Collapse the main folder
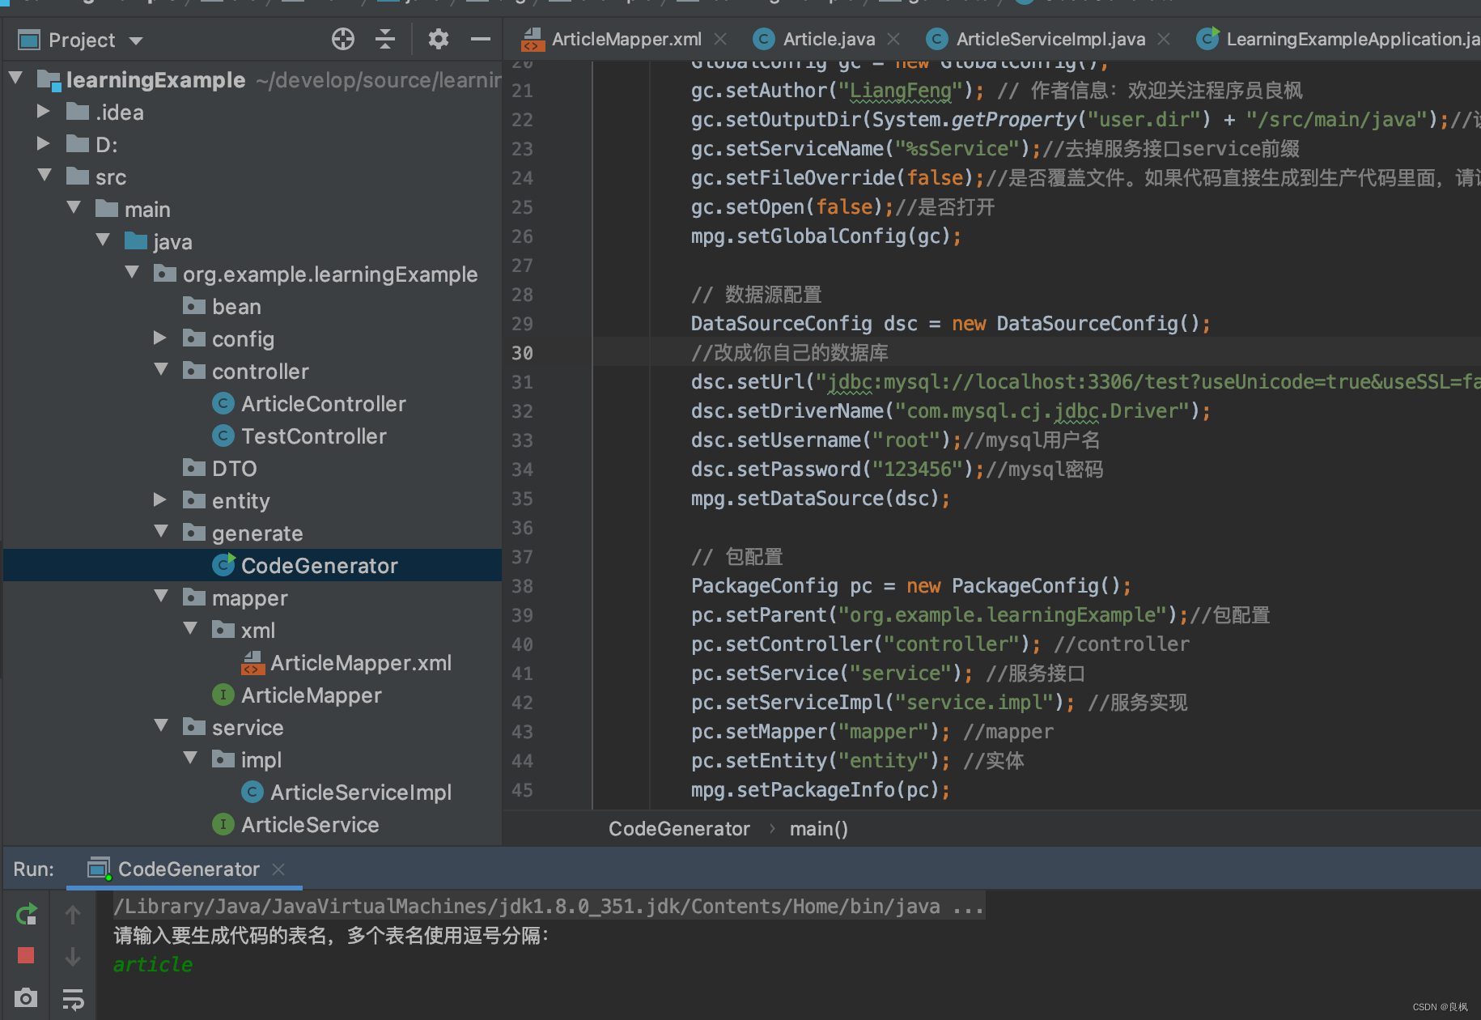This screenshot has height=1020, width=1481. (74, 208)
